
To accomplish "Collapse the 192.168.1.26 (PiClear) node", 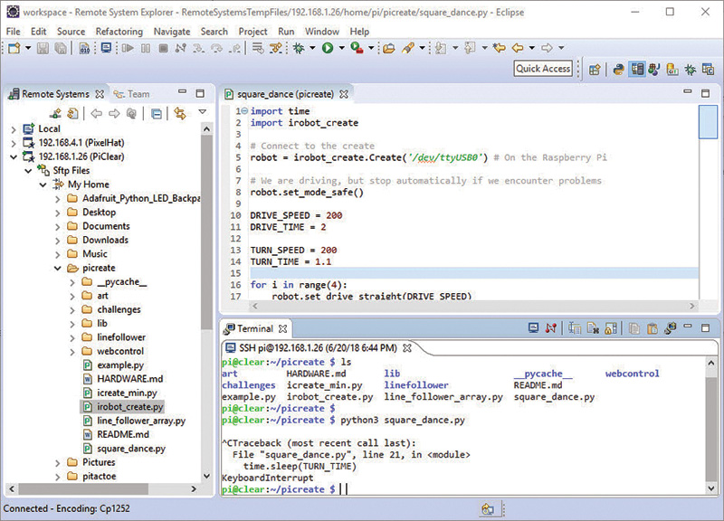I will [14, 157].
